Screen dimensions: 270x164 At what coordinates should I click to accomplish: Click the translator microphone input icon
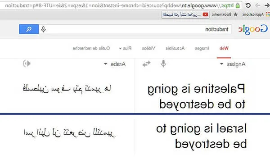(x=163, y=64)
